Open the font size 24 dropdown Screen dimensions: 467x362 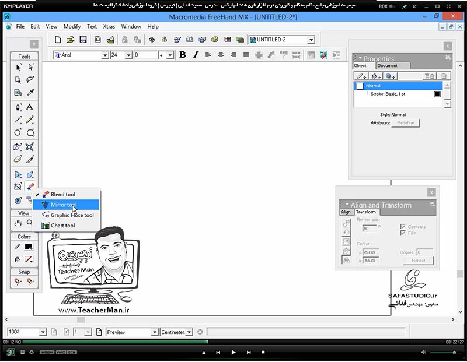tap(128, 55)
